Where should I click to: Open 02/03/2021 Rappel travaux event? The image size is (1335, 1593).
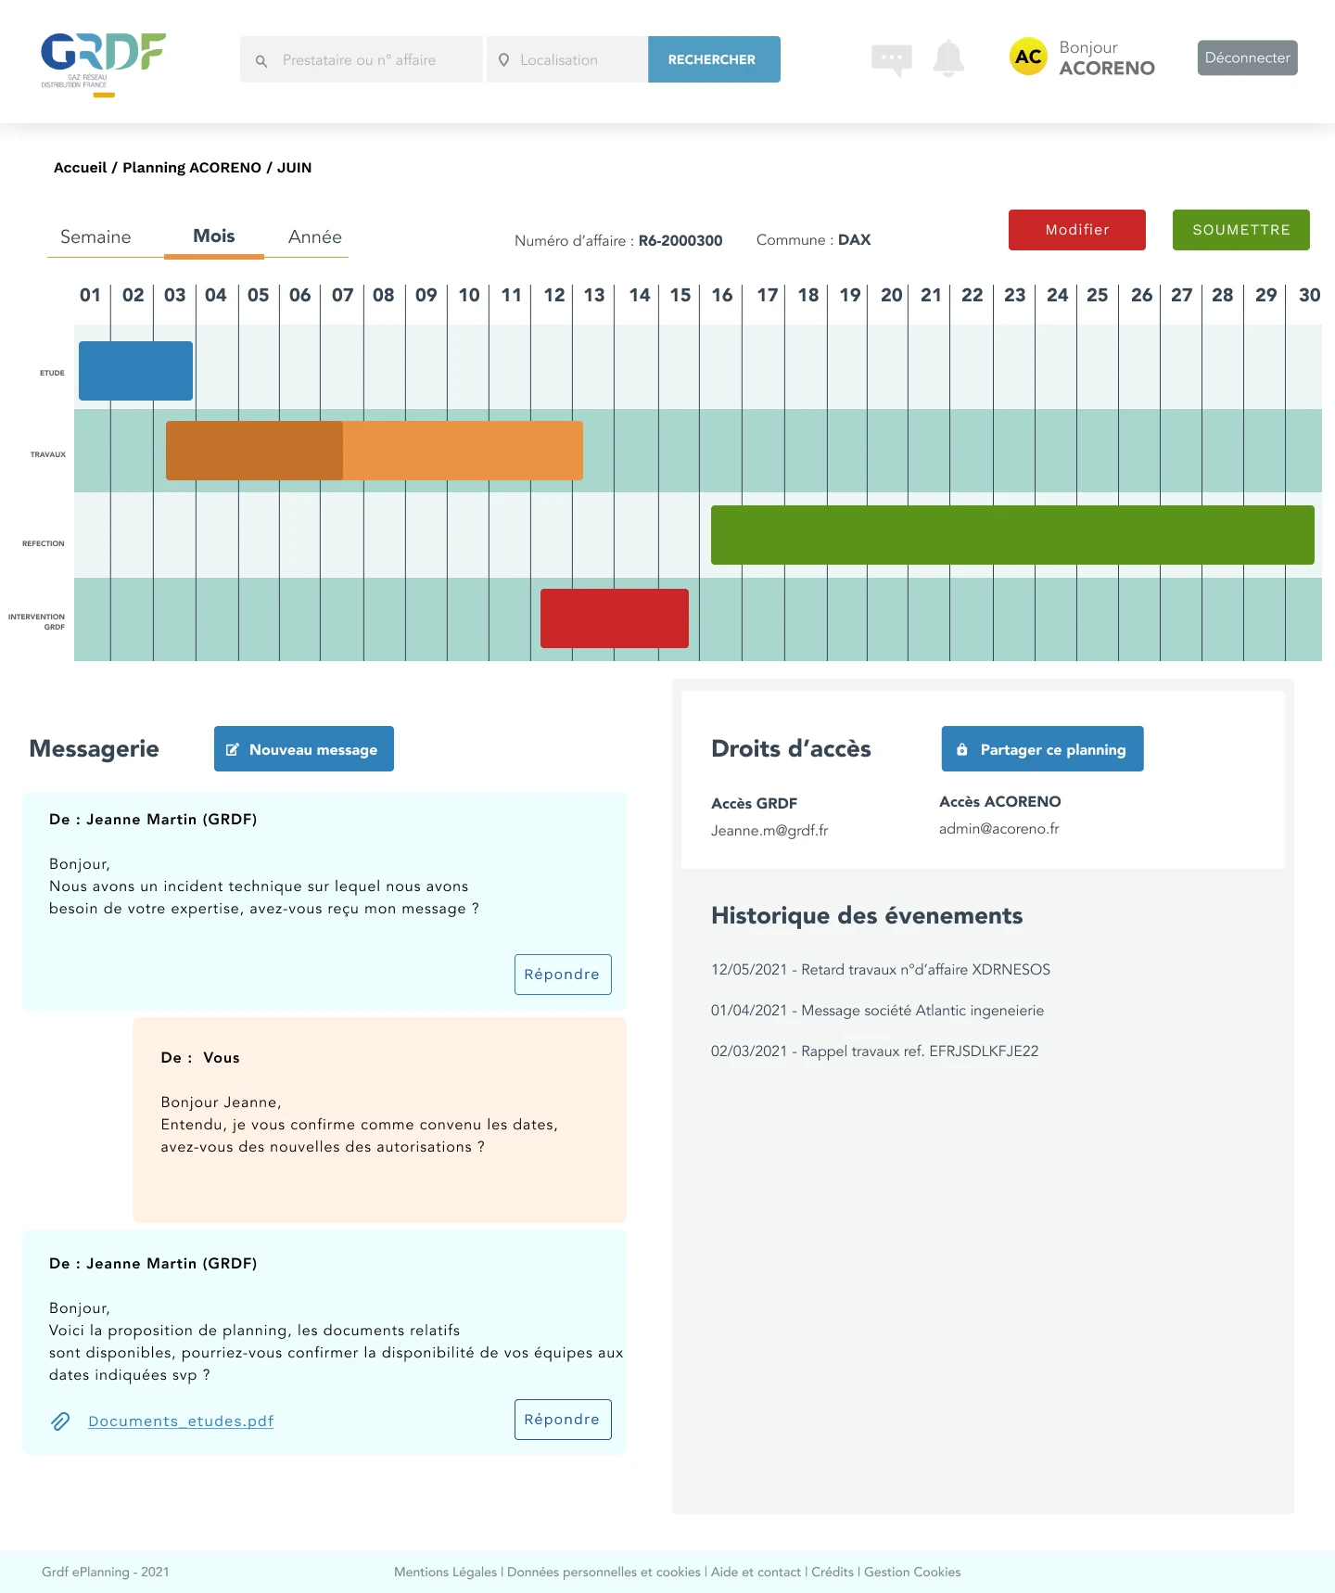pos(874,1051)
